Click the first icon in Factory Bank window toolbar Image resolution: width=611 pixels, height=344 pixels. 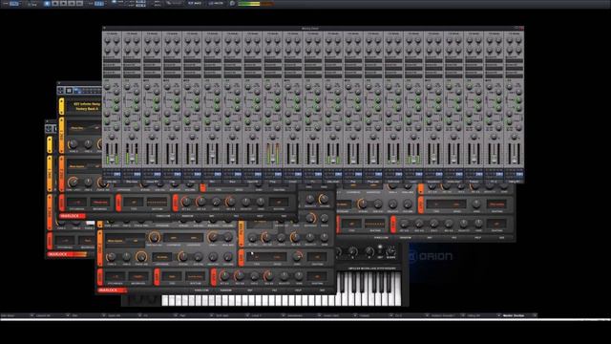[61, 91]
